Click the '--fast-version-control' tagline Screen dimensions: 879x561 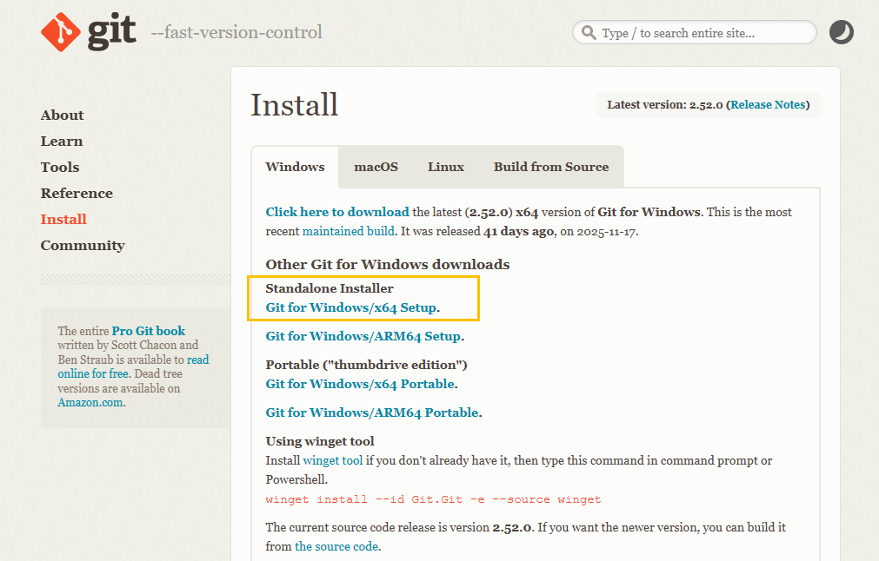coord(236,32)
